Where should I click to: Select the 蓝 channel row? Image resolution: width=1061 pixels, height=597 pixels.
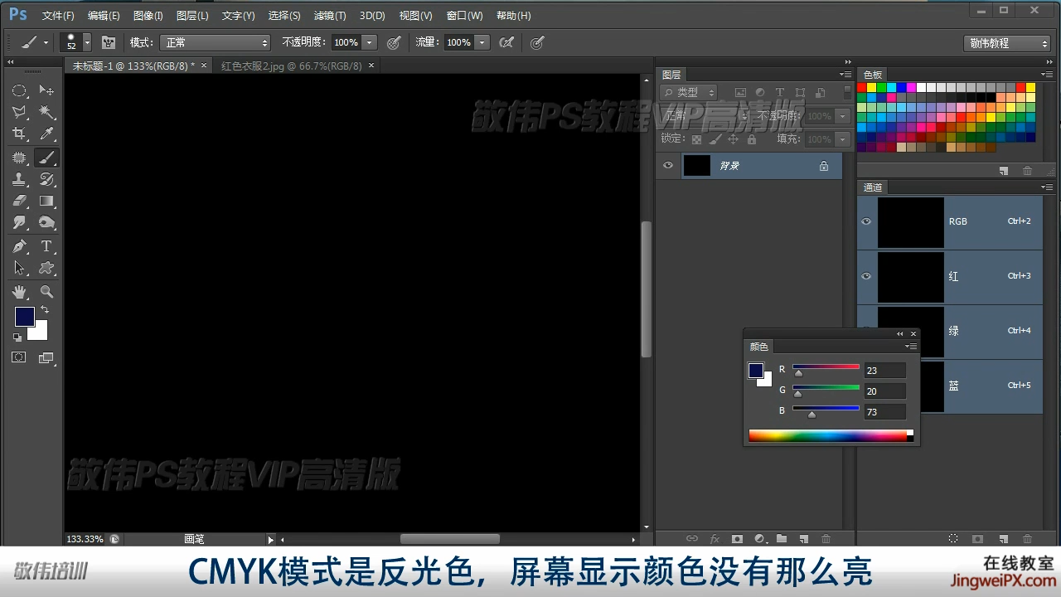pos(950,386)
